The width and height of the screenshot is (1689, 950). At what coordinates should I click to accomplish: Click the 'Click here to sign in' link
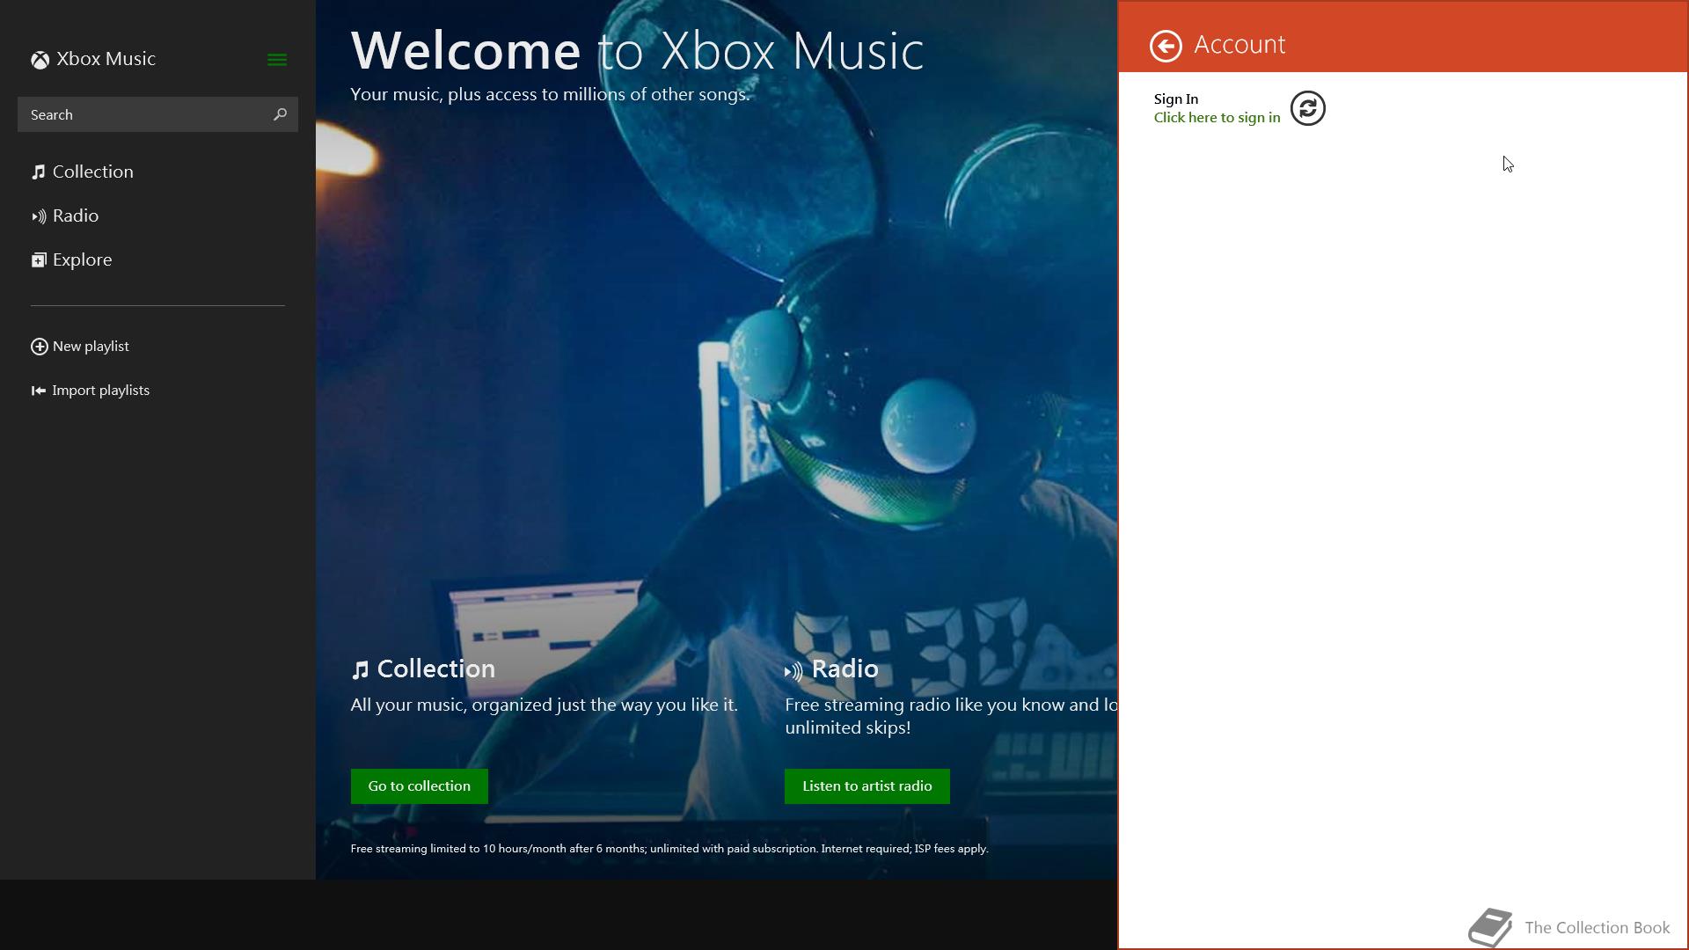pyautogui.click(x=1217, y=118)
